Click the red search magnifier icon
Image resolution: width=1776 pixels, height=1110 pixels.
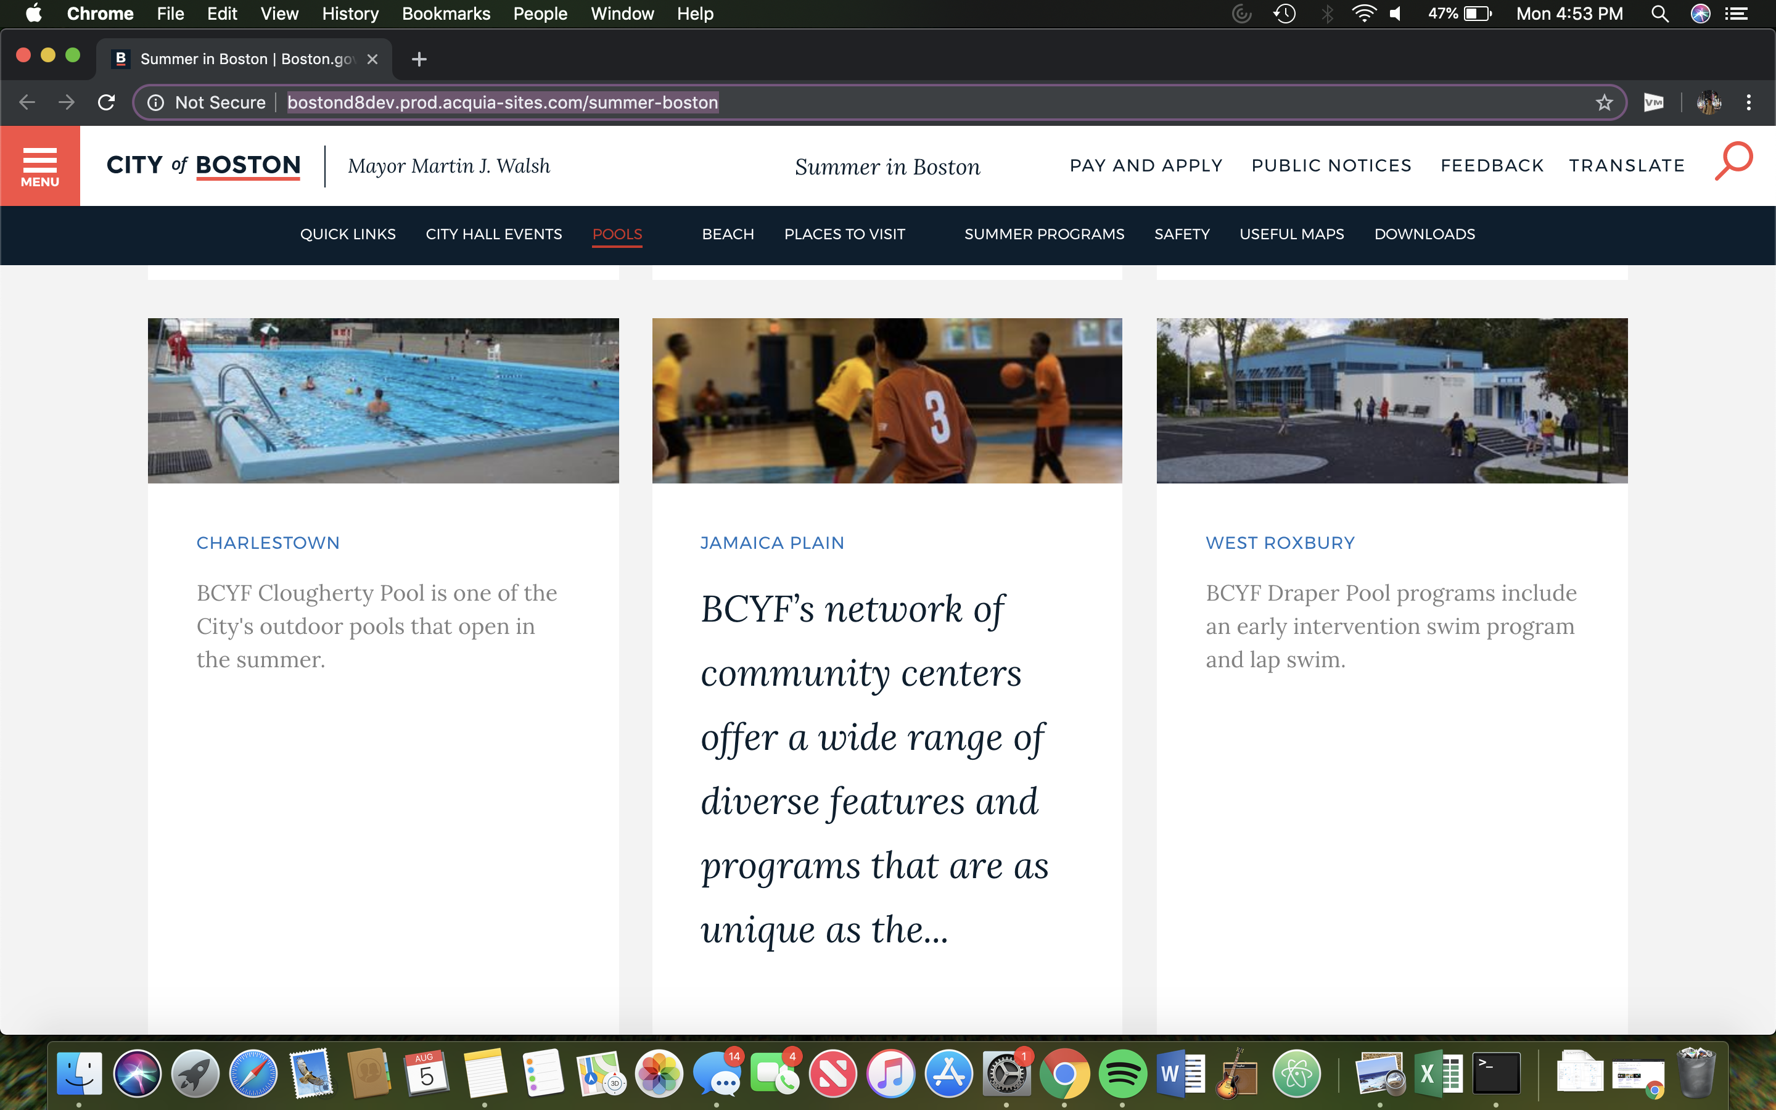pyautogui.click(x=1733, y=162)
